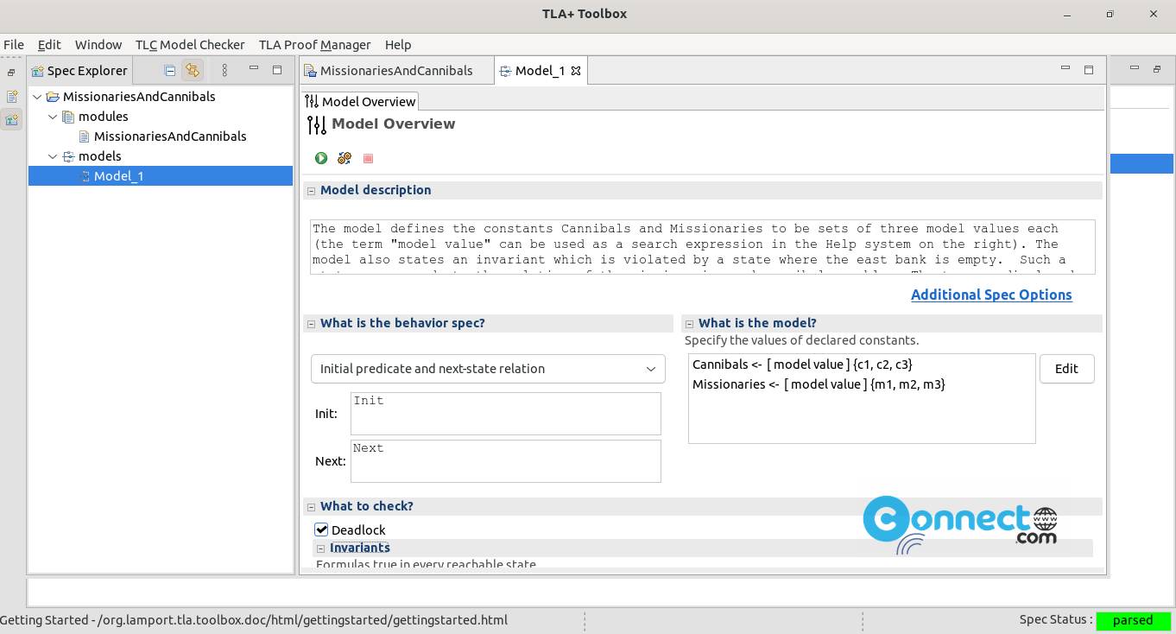Click into the Init field

point(505,414)
